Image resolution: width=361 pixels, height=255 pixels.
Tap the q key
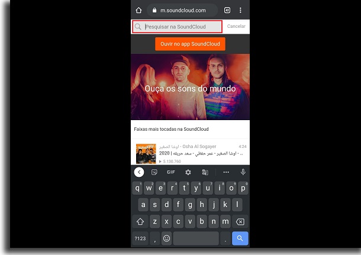[x=137, y=188]
